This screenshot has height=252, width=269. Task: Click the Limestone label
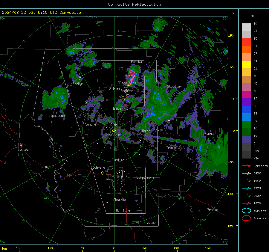coord(56,116)
